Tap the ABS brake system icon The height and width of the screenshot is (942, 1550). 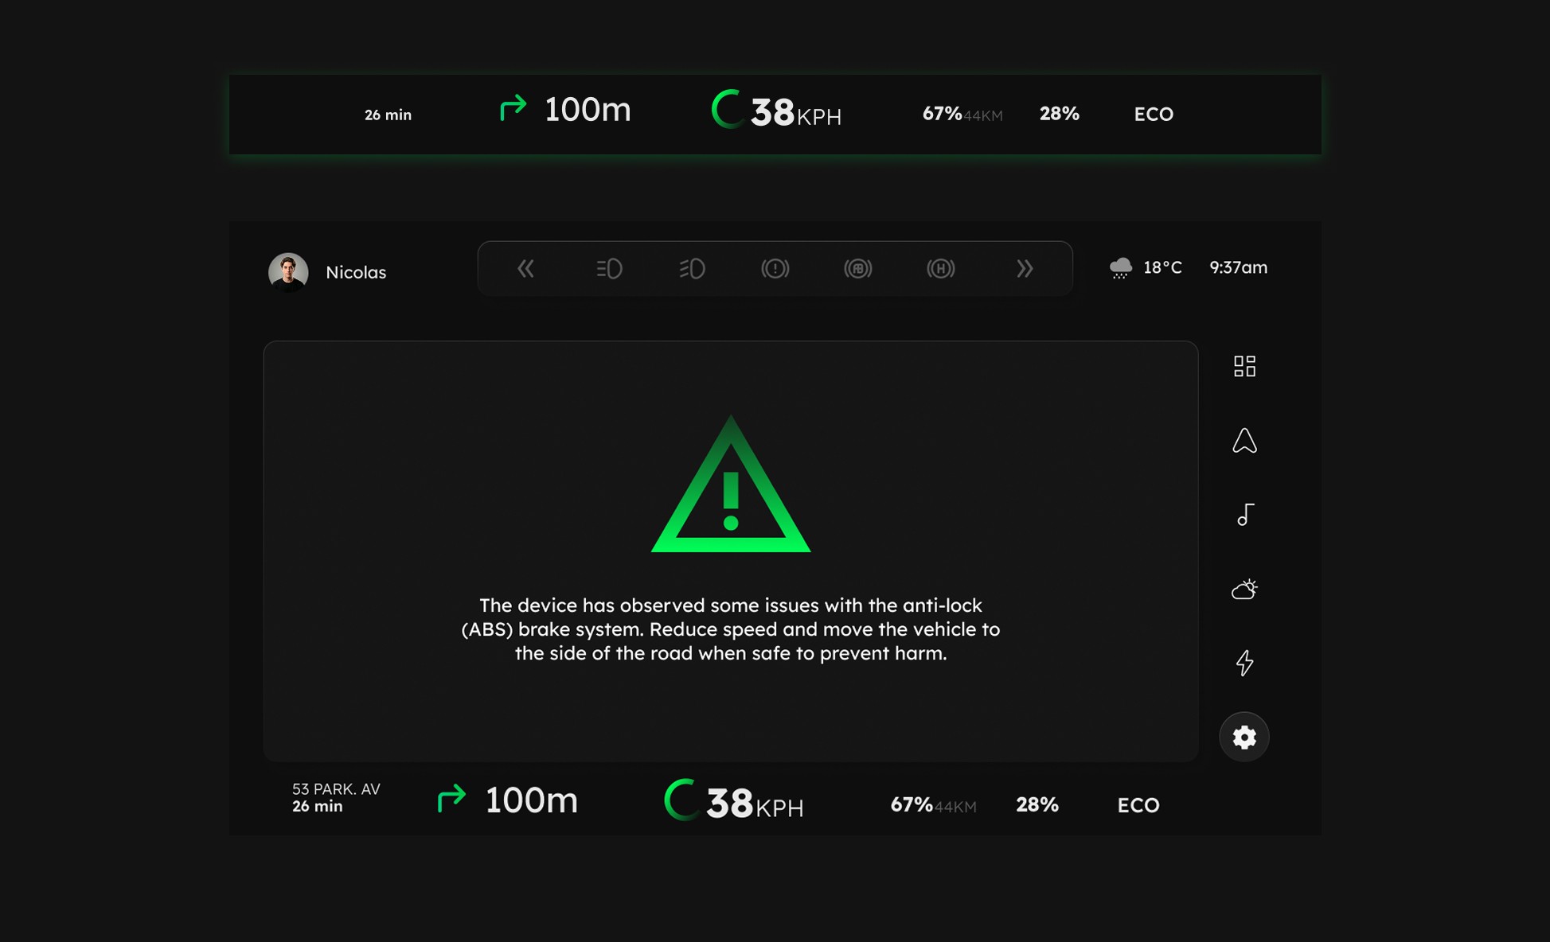tap(857, 269)
